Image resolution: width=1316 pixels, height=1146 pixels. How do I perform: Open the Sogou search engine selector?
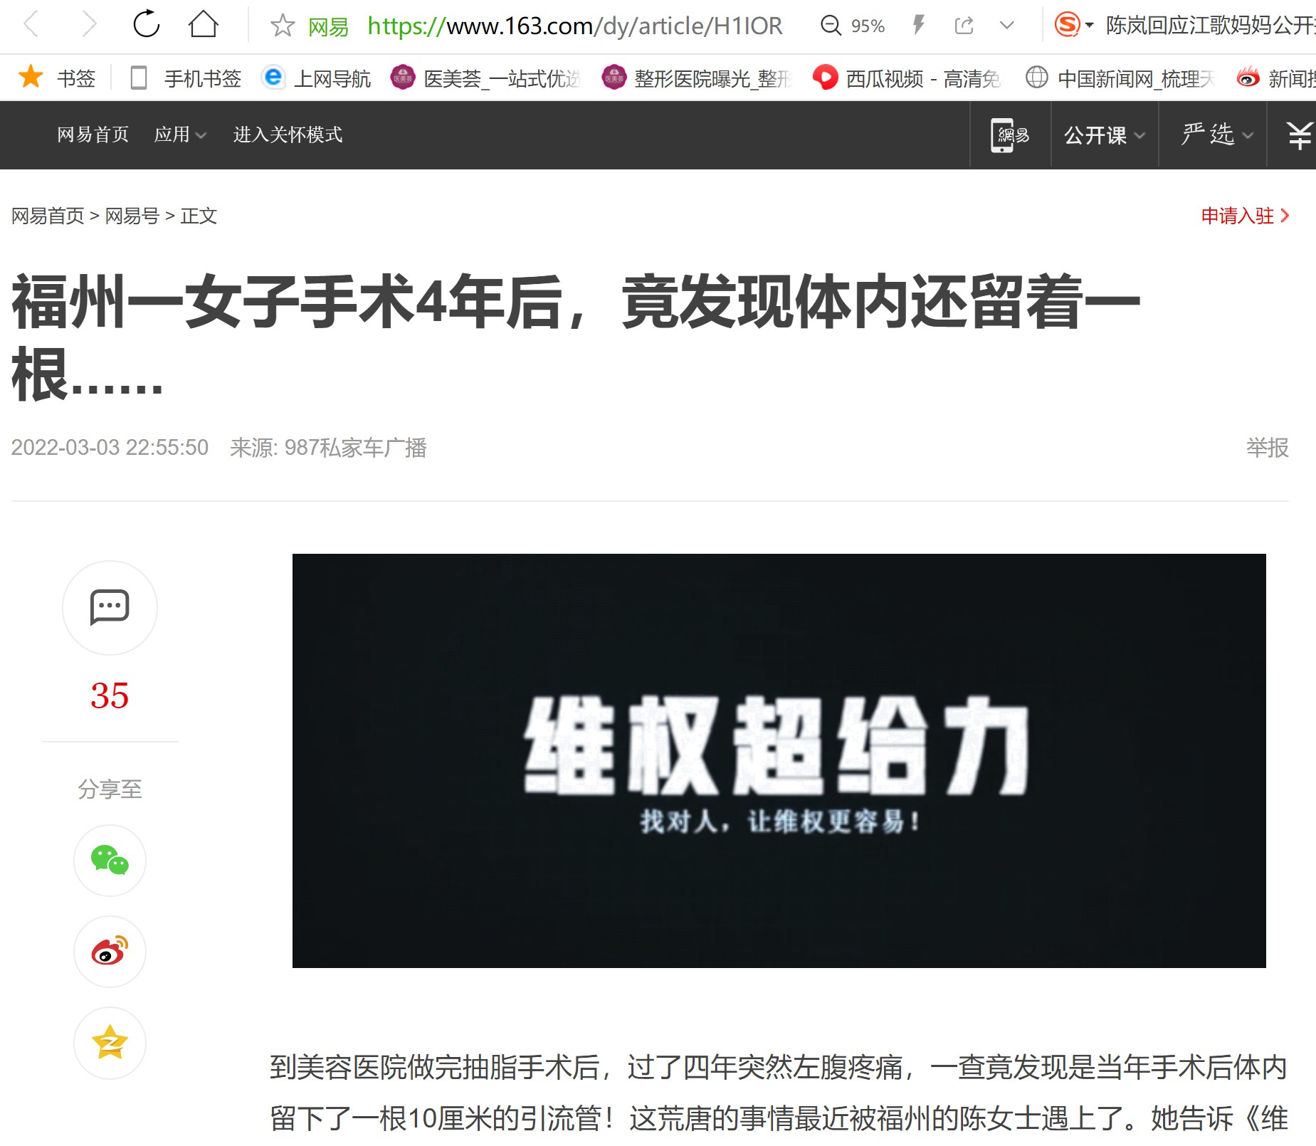click(x=1073, y=25)
